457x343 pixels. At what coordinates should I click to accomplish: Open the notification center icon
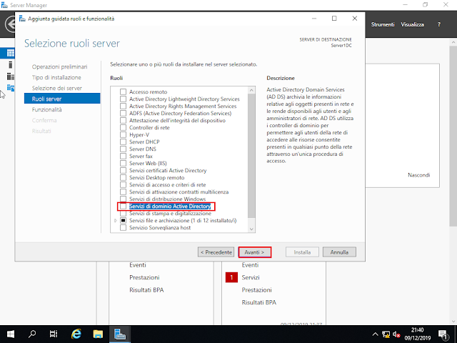443,334
